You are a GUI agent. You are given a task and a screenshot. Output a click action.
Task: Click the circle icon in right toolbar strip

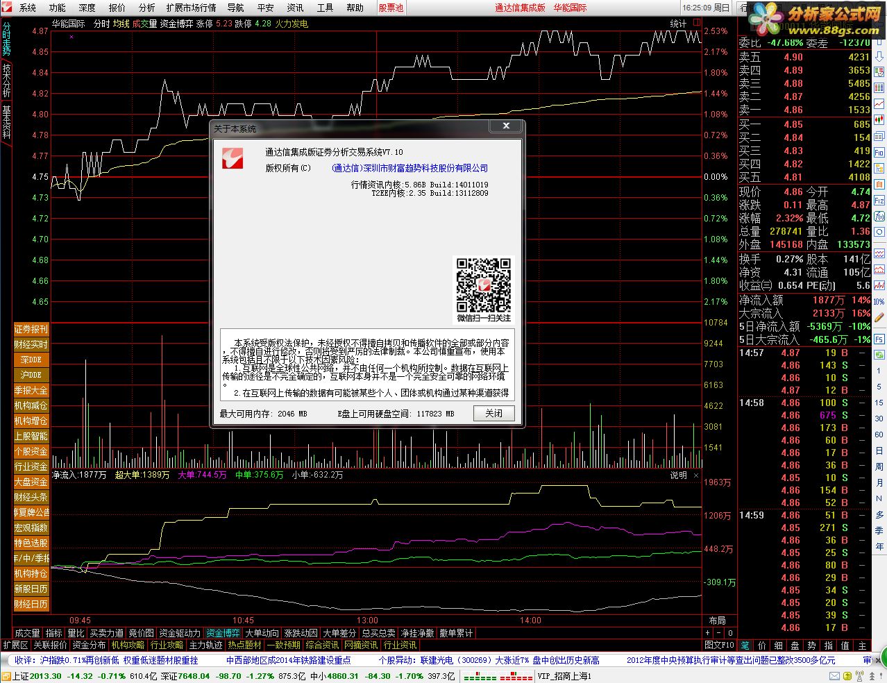pyautogui.click(x=879, y=233)
